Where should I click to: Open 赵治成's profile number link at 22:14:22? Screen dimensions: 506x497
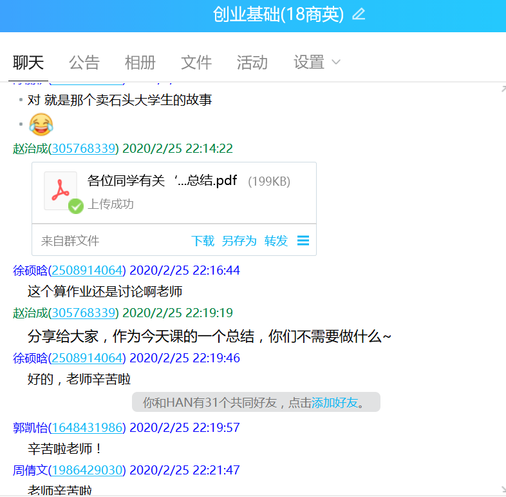(84, 149)
